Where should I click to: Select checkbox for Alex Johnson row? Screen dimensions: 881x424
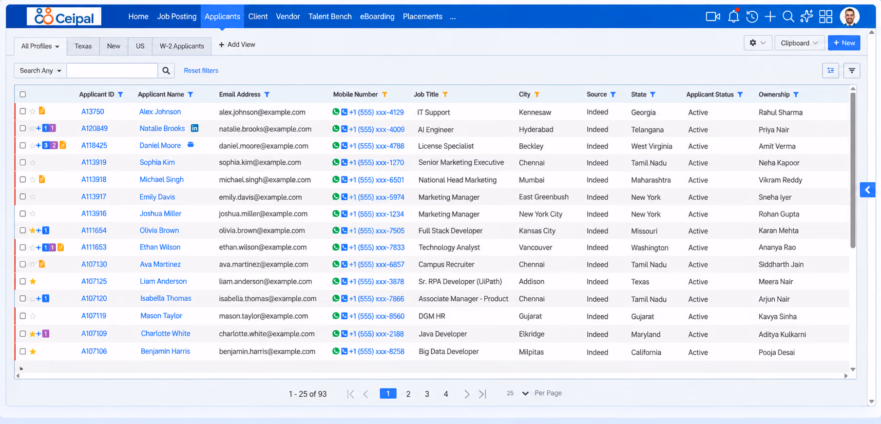tap(22, 111)
